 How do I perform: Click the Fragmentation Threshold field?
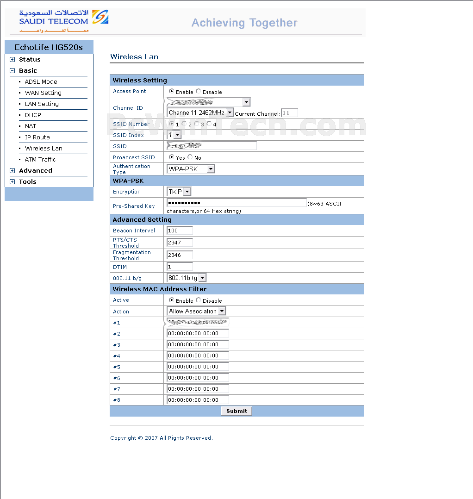pyautogui.click(x=180, y=255)
